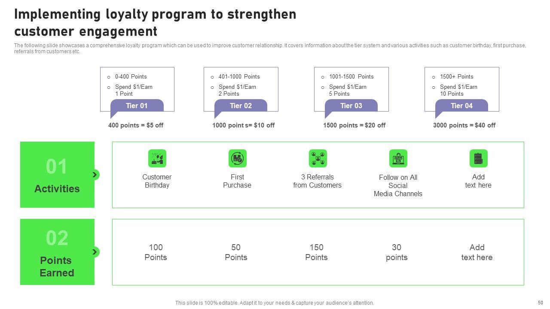The width and height of the screenshot is (550, 309).
Task: Select the green 02 Points Earned block
Action: 57,252
